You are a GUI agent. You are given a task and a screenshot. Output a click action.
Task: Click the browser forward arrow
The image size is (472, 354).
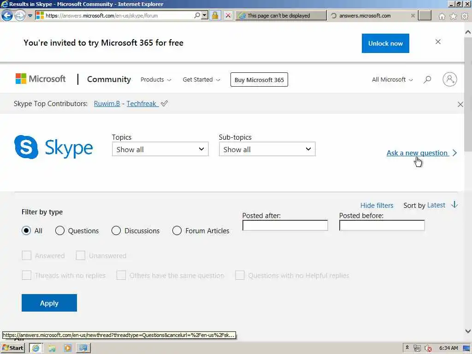coord(20,15)
